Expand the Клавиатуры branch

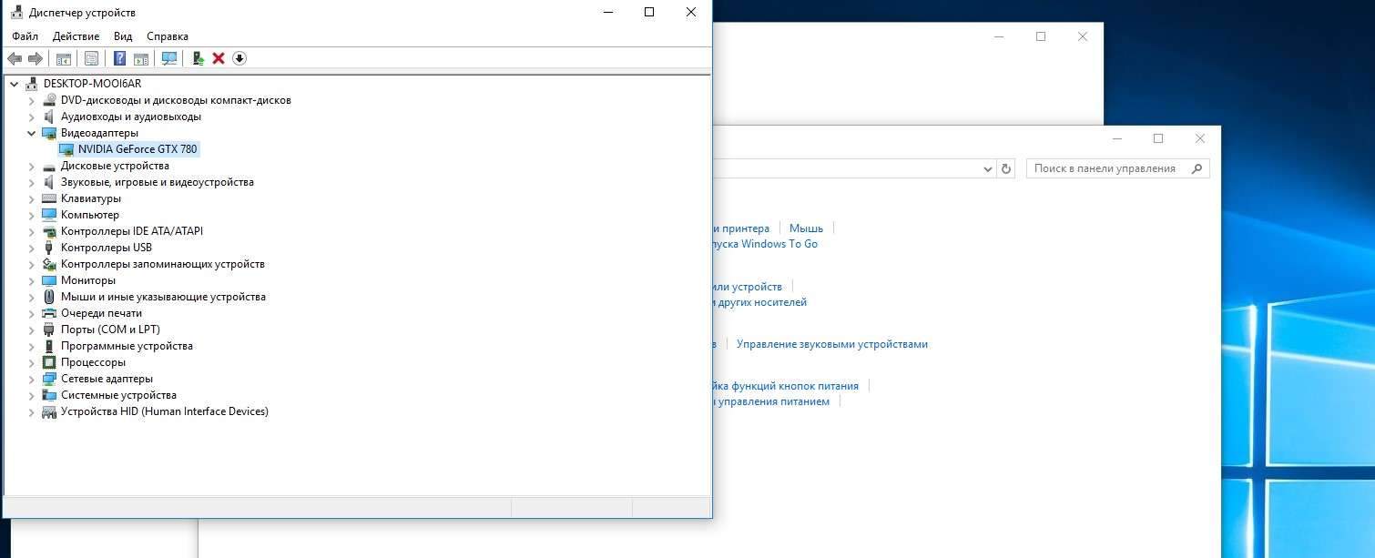31,198
